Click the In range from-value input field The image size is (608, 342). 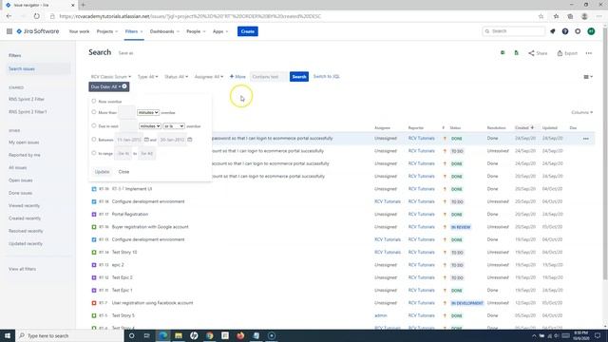(123, 154)
